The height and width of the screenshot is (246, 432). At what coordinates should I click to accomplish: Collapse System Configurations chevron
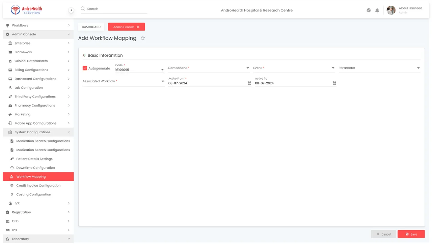pyautogui.click(x=69, y=132)
